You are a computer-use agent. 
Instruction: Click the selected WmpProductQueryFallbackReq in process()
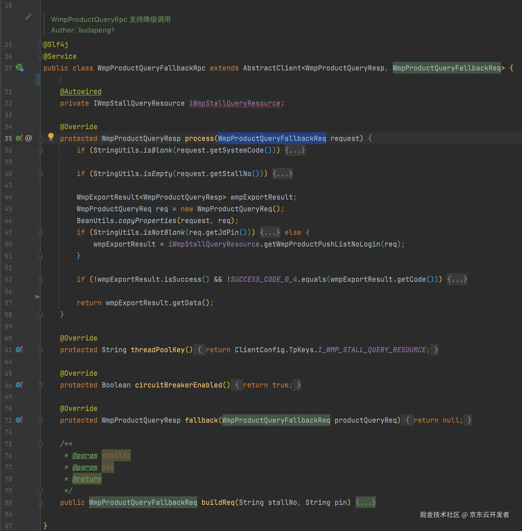click(x=272, y=138)
